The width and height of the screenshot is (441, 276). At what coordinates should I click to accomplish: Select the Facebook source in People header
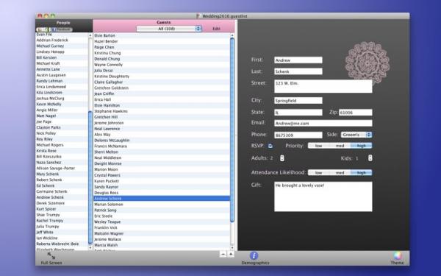61,29
